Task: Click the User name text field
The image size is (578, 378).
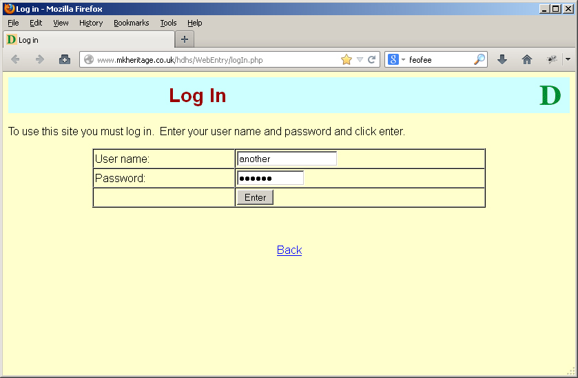Action: (x=287, y=159)
